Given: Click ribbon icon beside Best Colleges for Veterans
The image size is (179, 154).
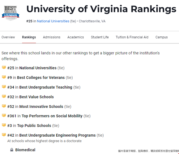Looking at the screenshot, I should pos(4,77).
